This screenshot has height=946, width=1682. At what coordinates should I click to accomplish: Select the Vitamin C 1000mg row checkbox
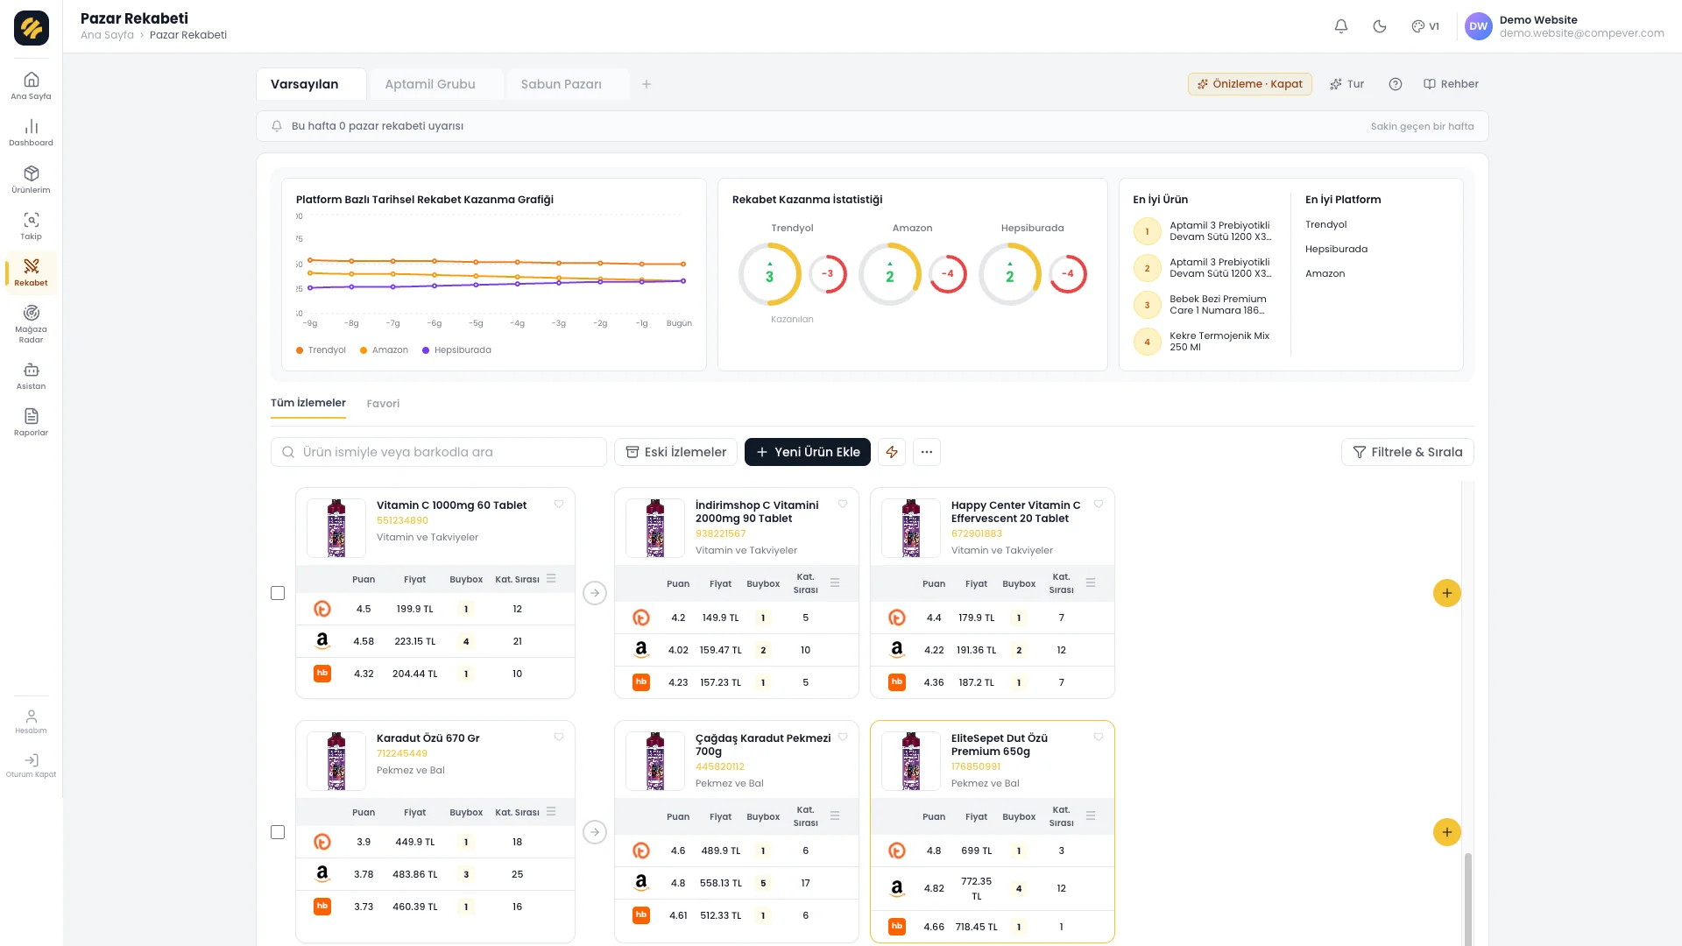pyautogui.click(x=278, y=593)
